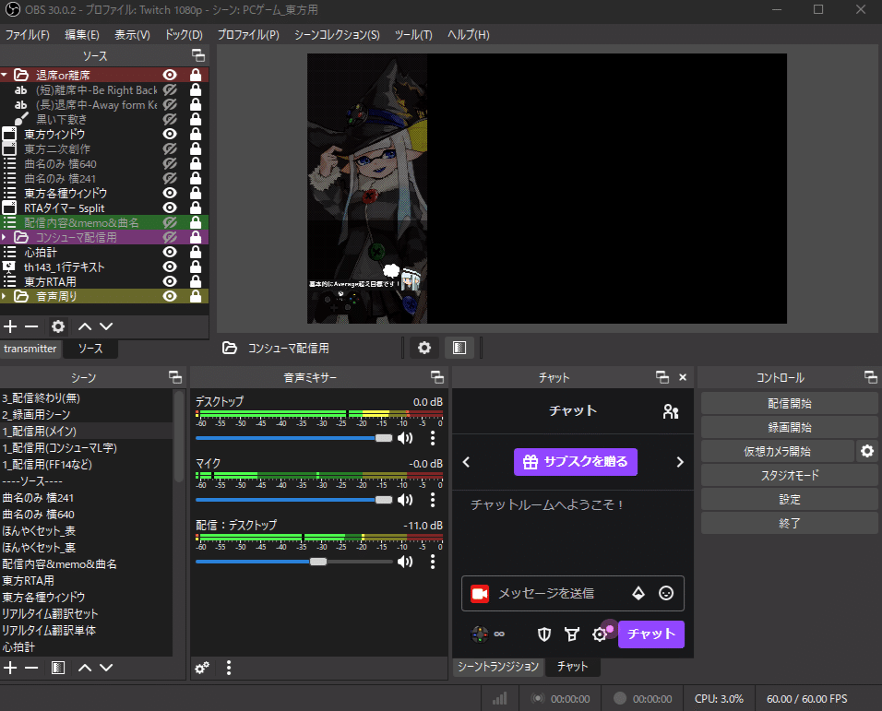Open three-dot menu for 配信：デスクトップ audio

tap(433, 562)
